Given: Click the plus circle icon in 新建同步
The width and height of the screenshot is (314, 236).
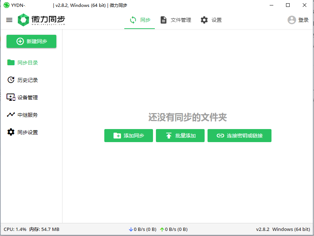Looking at the screenshot, I should tap(20, 41).
